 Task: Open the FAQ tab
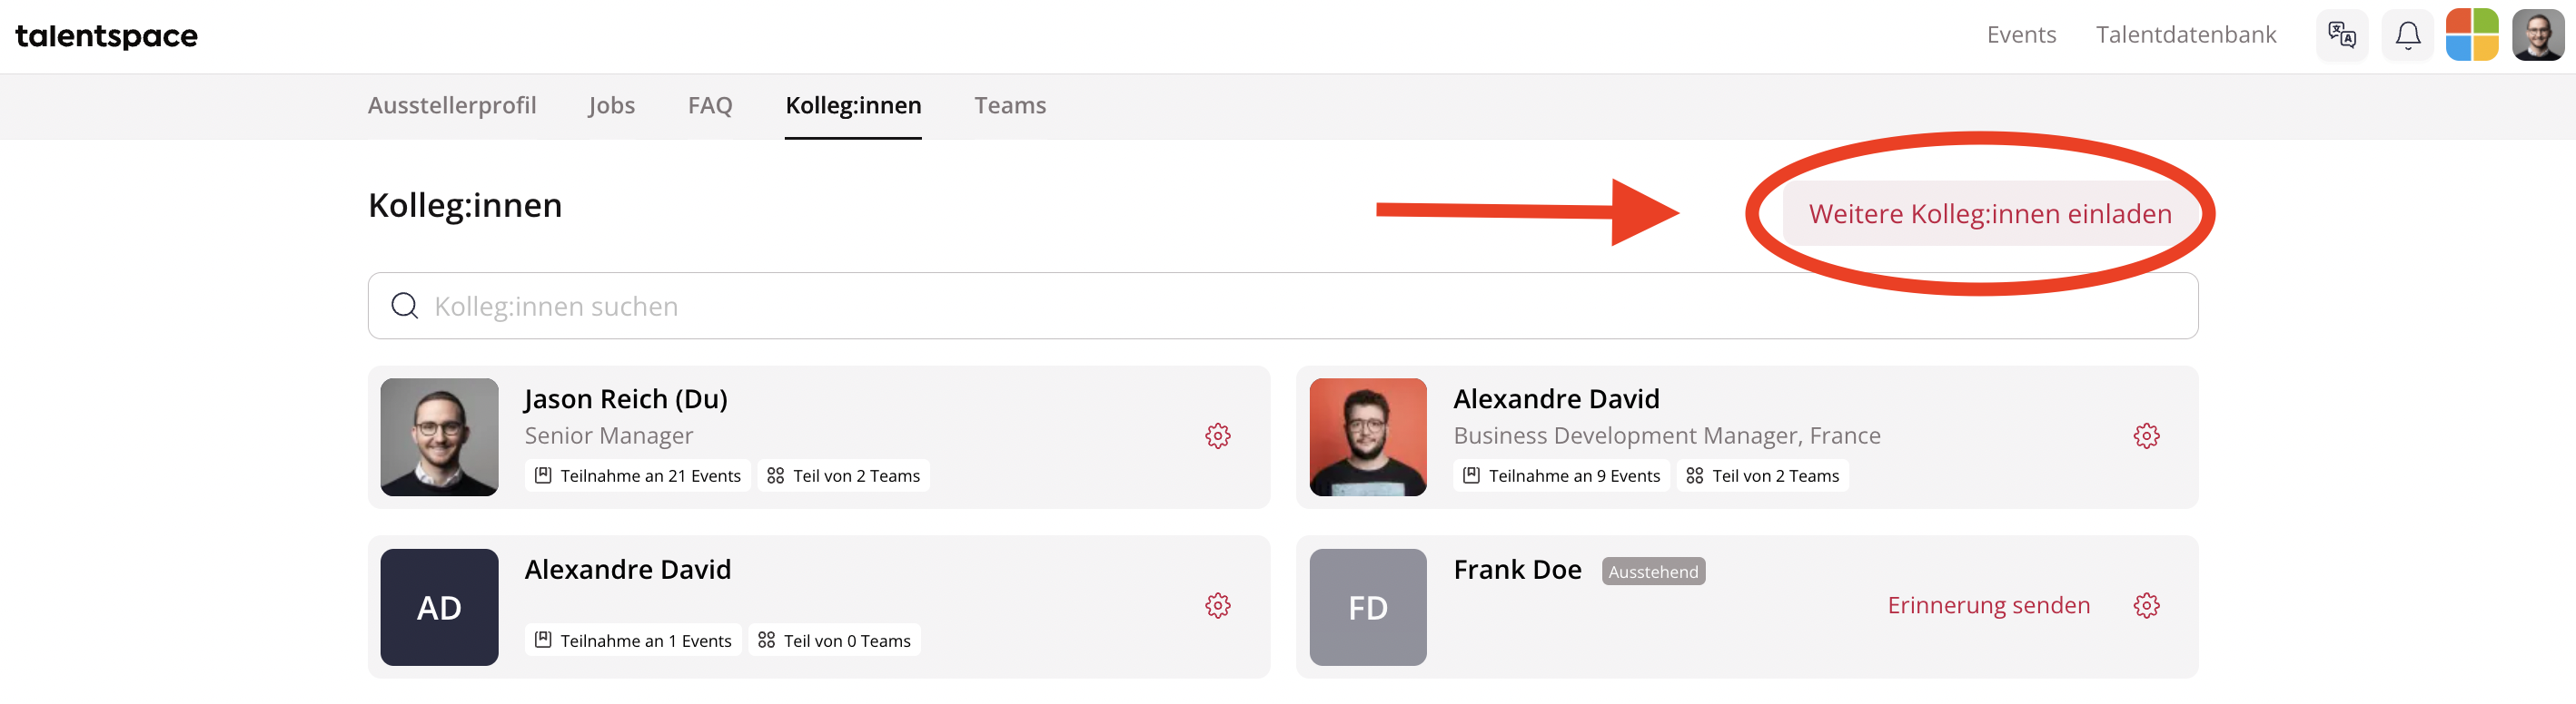coord(710,105)
